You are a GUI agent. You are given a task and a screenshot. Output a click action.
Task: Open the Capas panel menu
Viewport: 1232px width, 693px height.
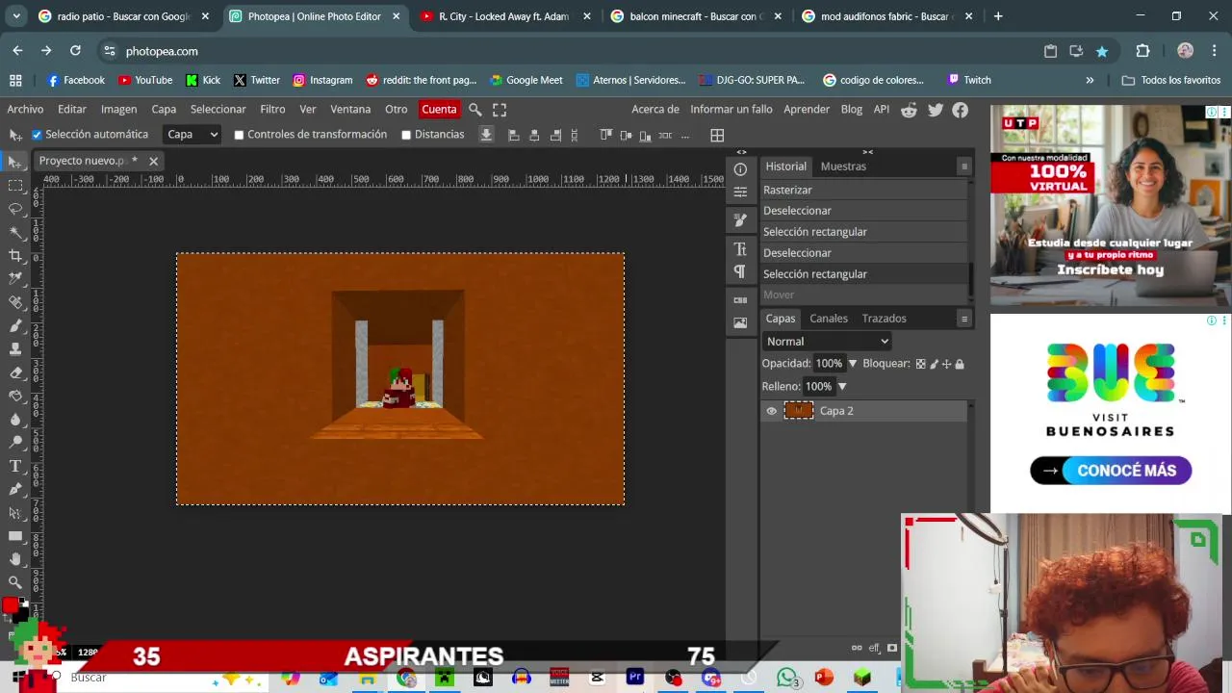[963, 319]
